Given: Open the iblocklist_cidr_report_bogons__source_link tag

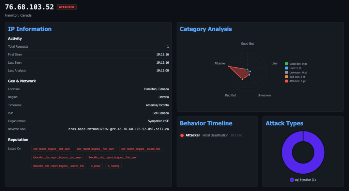Looking at the screenshot, I should pyautogui.click(x=59, y=166).
